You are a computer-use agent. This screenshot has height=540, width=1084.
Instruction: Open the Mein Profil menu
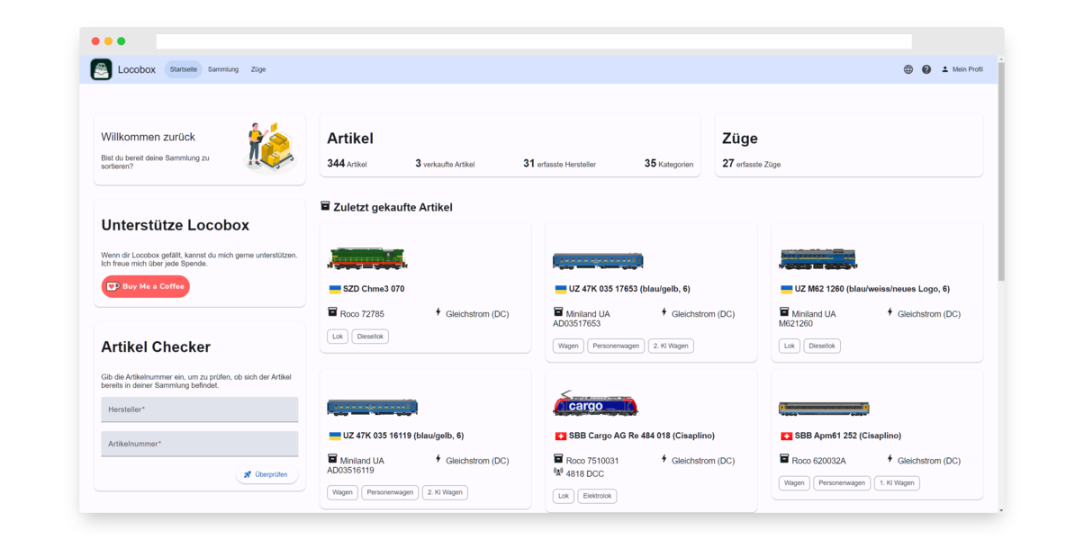click(x=962, y=69)
